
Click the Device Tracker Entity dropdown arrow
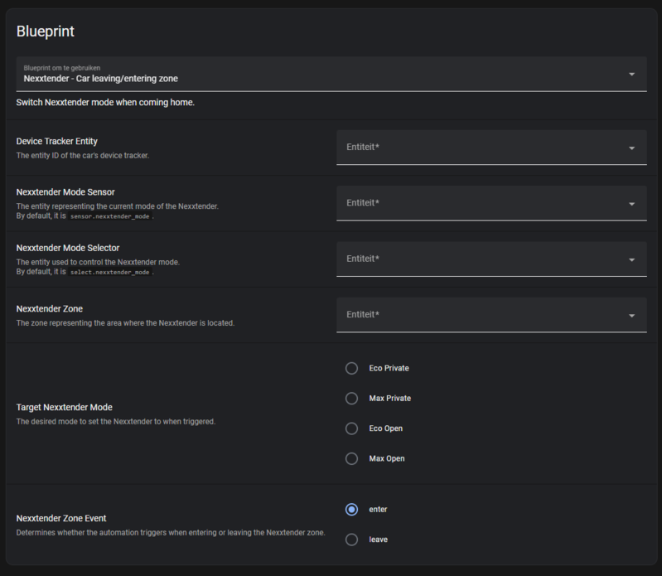coord(631,148)
